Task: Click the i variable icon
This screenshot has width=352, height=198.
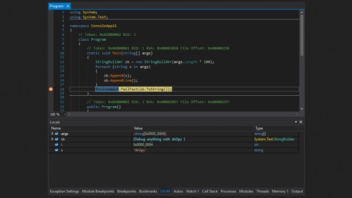Action: pyautogui.click(x=57, y=145)
